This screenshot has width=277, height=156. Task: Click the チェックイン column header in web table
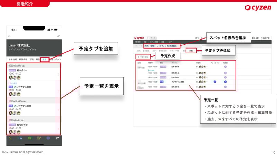pyautogui.click(x=215, y=63)
